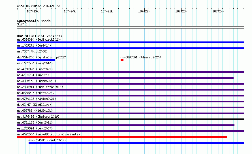
Task: Click the nsv6368310 (Sedlazeck2020) variant label
Action: pos(39,39)
